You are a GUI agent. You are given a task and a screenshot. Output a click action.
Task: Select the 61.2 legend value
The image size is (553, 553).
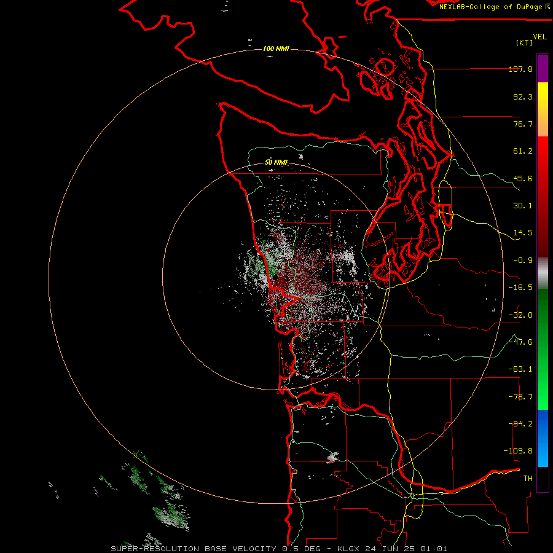coord(523,151)
